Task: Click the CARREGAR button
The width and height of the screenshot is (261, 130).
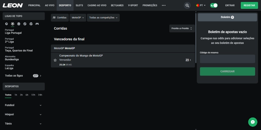Action: tap(227, 71)
